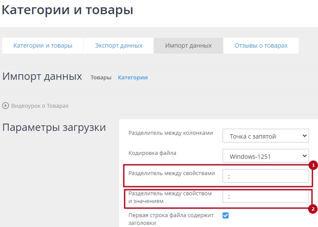Focus the 'Разделитель между свойствами' input field
Image resolution: width=318 pixels, height=227 pixels.
tap(266, 176)
